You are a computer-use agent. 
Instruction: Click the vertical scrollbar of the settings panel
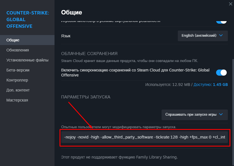click(x=232, y=97)
